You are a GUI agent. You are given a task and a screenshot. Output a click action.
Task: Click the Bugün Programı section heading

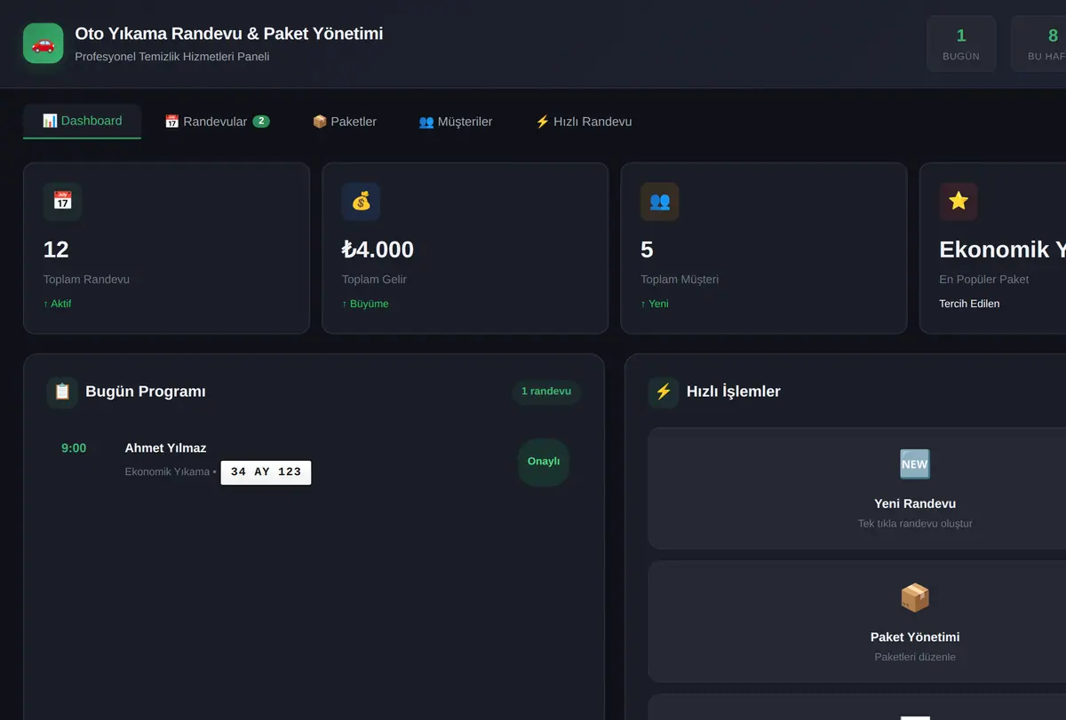tap(146, 392)
